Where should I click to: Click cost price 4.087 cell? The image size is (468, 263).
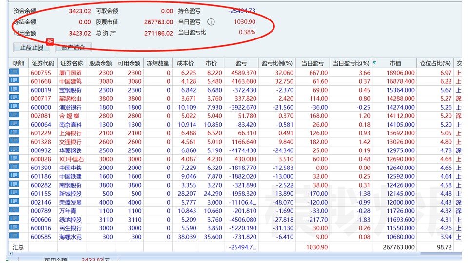tap(189, 159)
